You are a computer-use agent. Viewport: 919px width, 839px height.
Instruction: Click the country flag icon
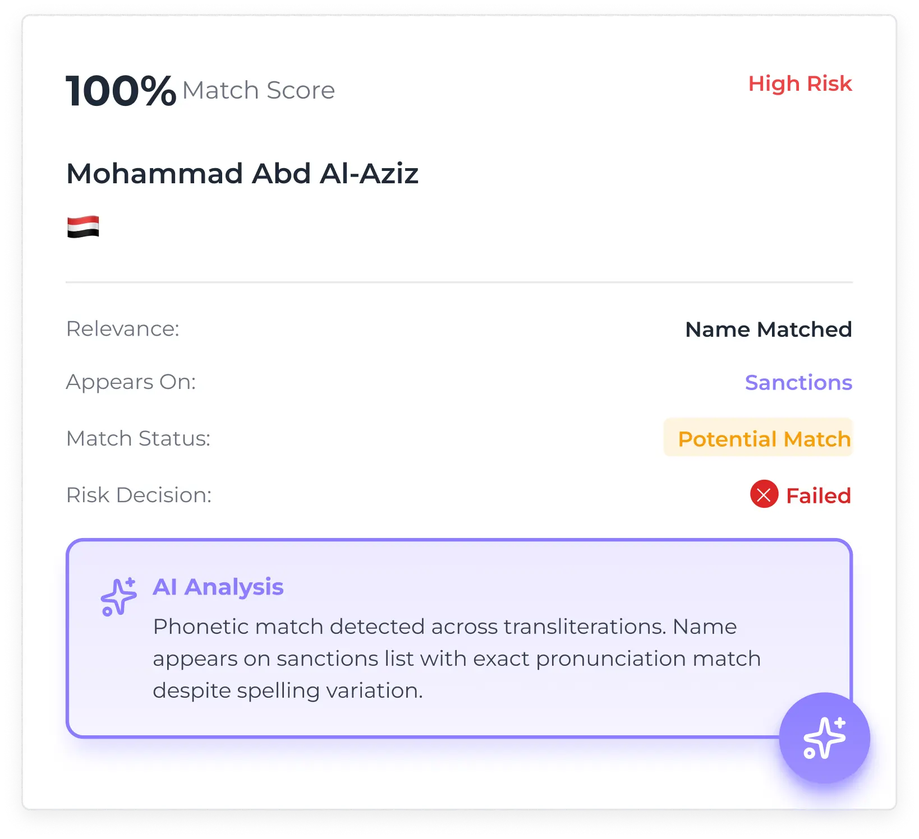pyautogui.click(x=83, y=227)
